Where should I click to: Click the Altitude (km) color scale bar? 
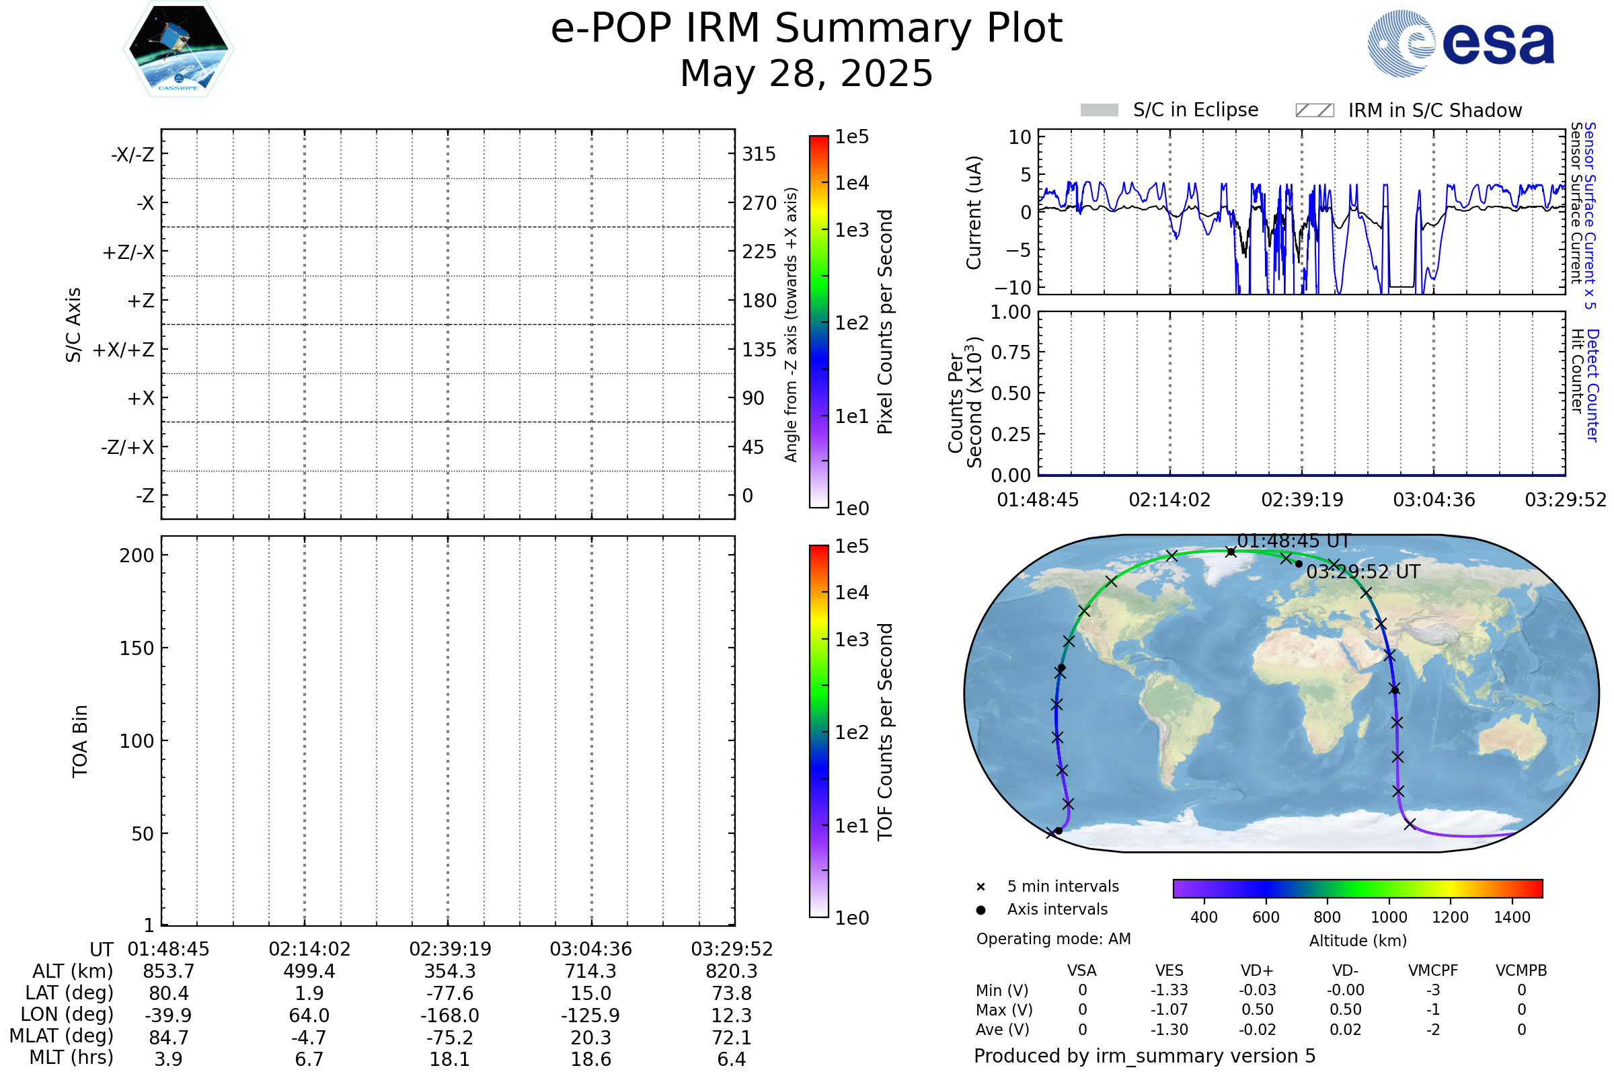coord(1357,888)
